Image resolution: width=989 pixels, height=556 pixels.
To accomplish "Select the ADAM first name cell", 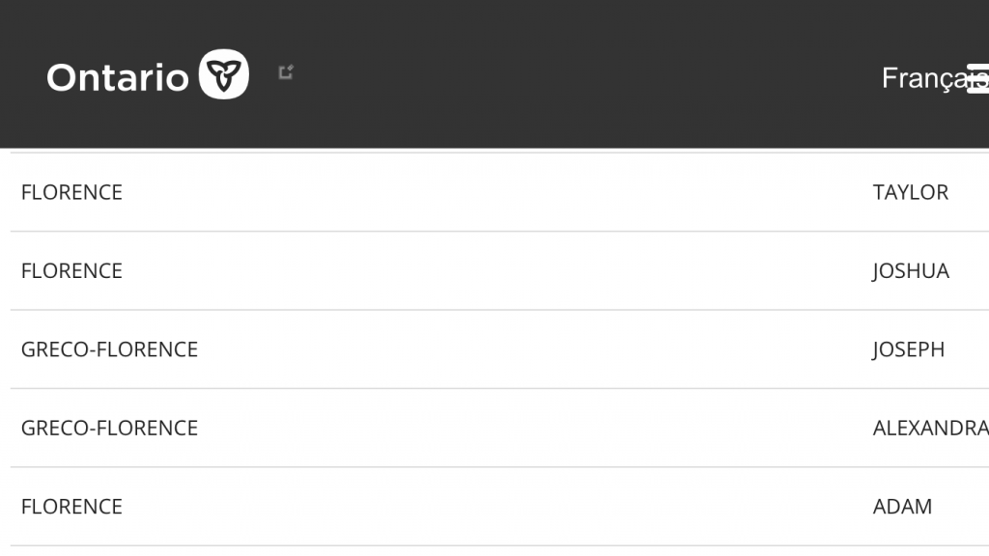I will click(902, 507).
